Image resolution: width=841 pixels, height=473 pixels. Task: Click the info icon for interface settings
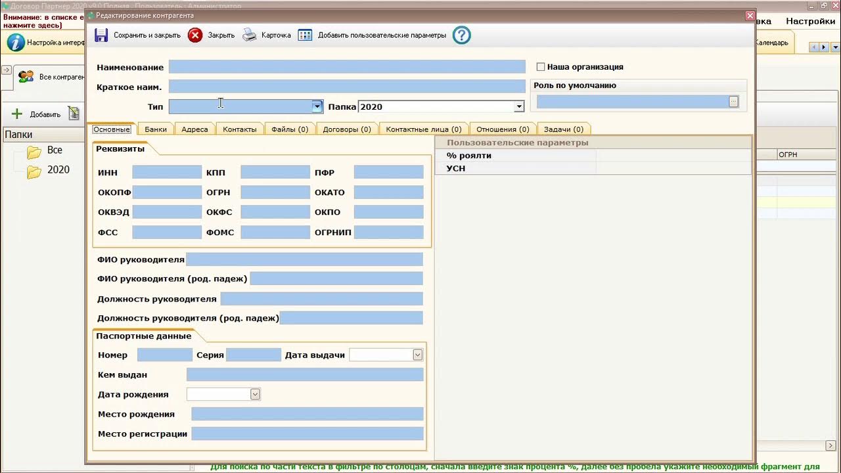coord(15,43)
